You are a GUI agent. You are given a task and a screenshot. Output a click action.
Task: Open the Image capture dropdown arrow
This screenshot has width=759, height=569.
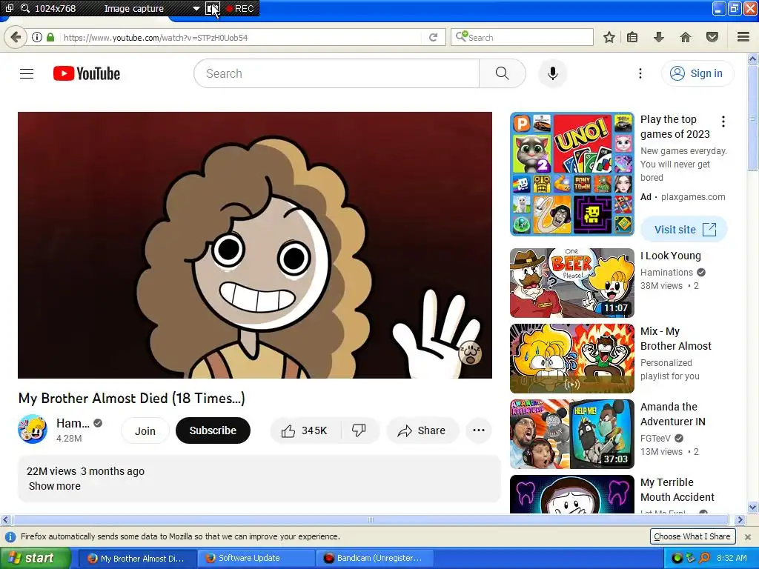click(196, 8)
